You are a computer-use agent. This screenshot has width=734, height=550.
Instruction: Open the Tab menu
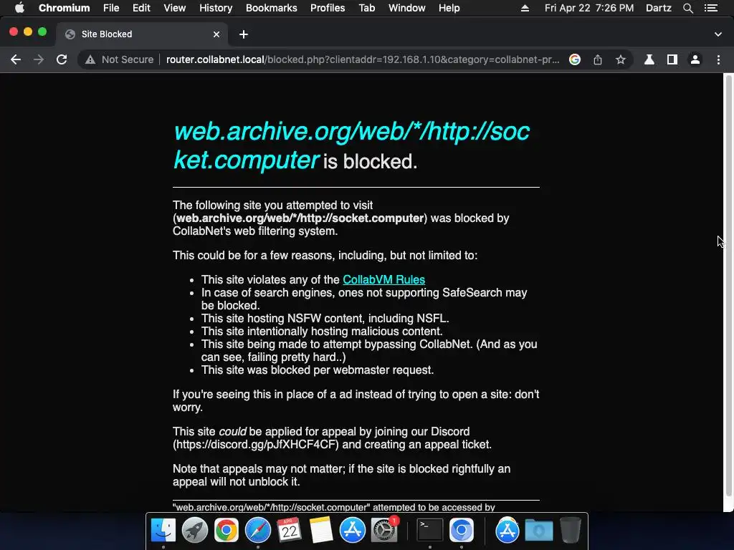pos(367,8)
